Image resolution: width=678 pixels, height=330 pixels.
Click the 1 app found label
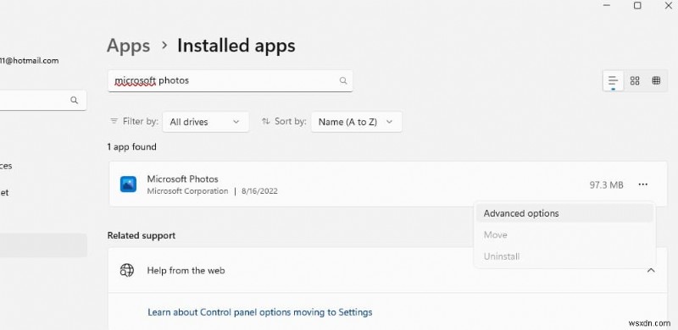click(132, 147)
